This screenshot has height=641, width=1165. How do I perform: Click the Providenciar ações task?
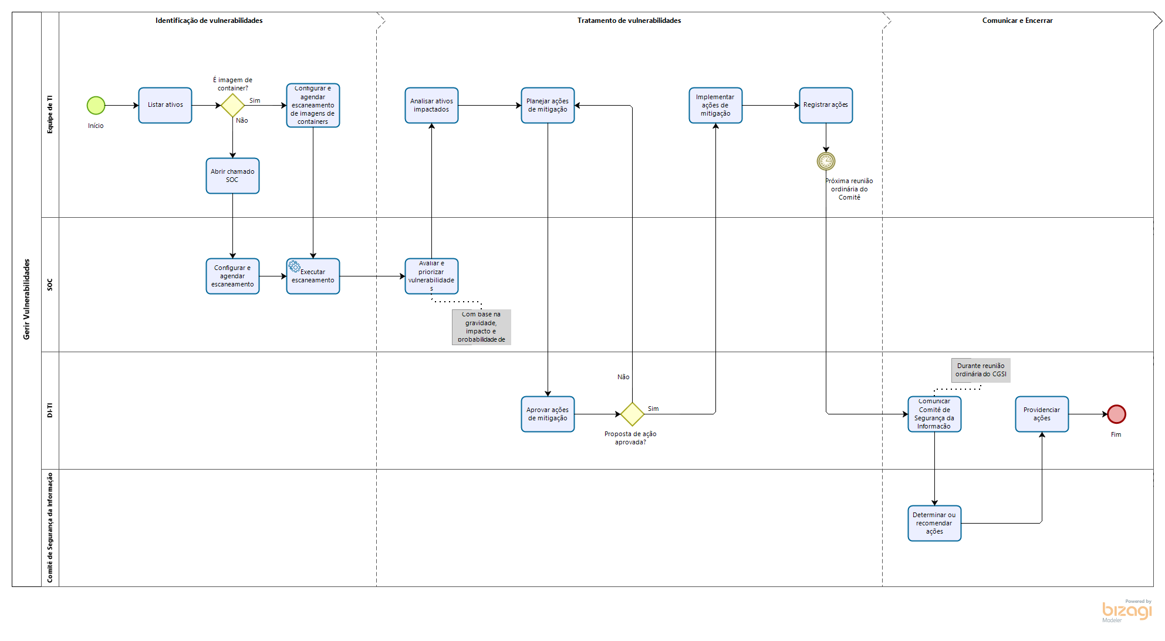pyautogui.click(x=1042, y=414)
